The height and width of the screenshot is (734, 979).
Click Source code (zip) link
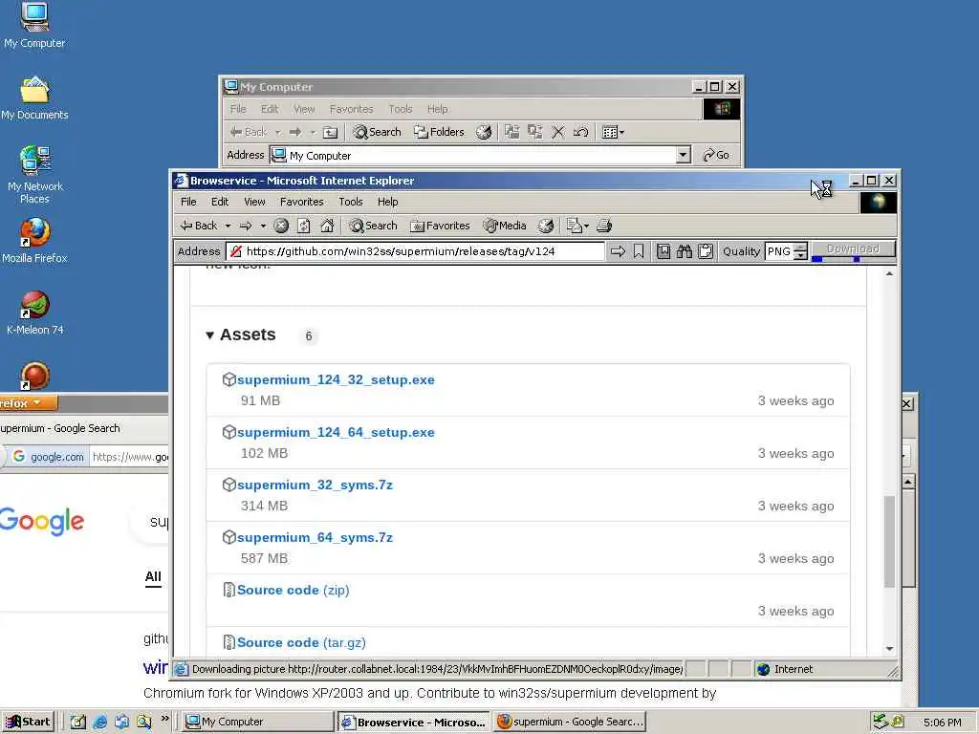pos(294,590)
